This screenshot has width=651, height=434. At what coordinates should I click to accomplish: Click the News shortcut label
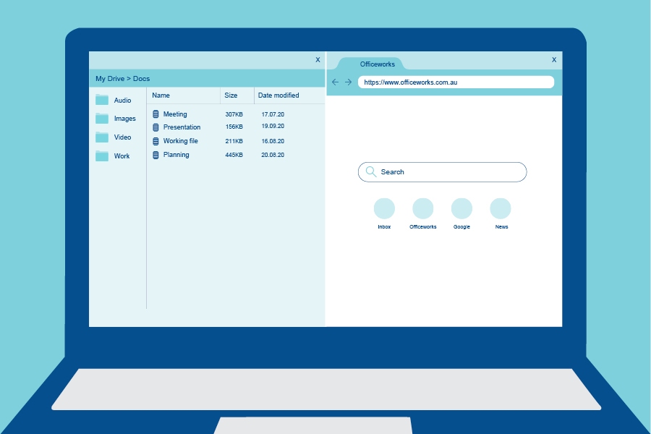[x=501, y=226]
